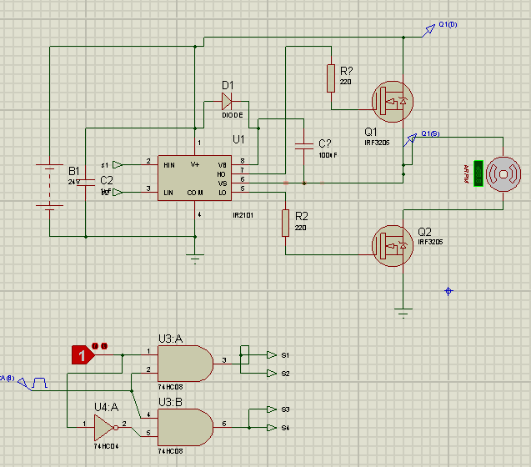Click the 74HC04 part label
Image resolution: width=531 pixels, height=467 pixels.
click(x=106, y=446)
